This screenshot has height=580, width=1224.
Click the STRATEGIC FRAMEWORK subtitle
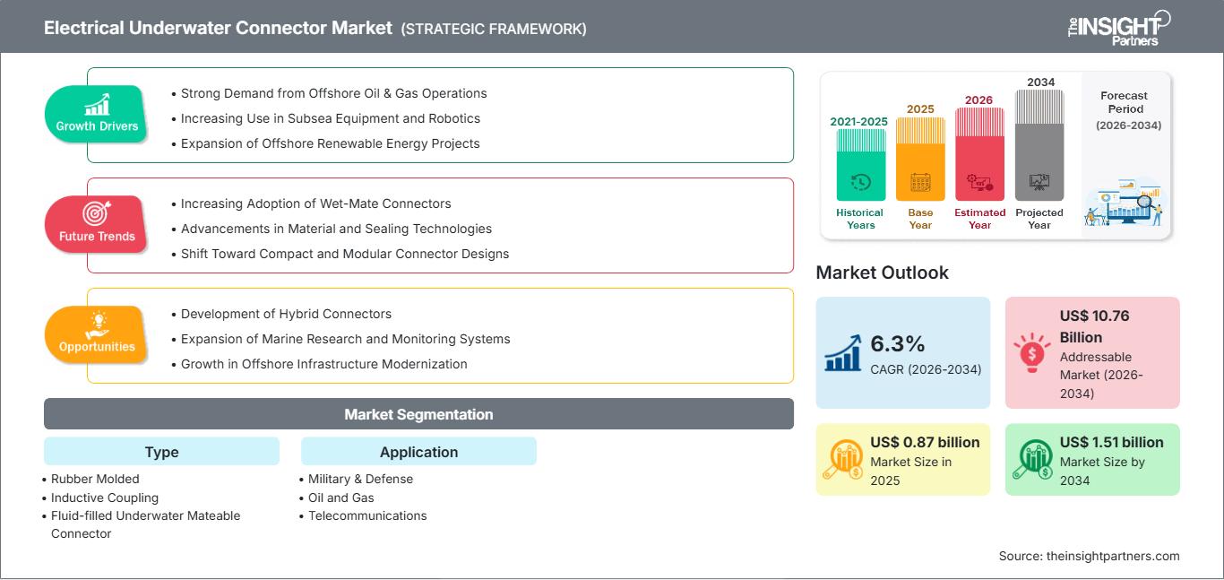click(494, 29)
